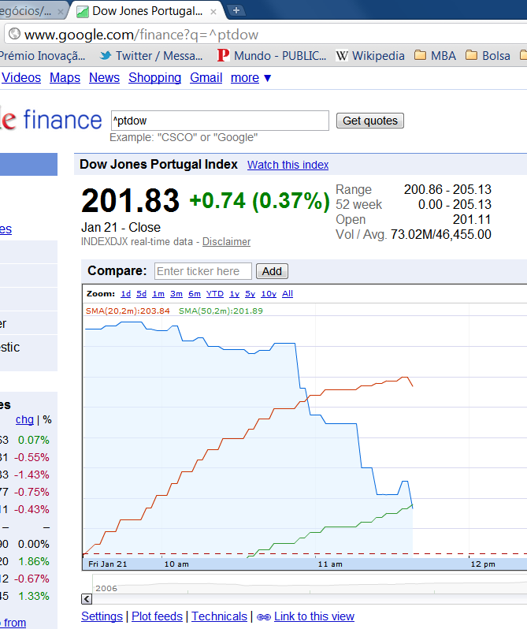Open the Mundo - PUBLIC... bookmark
The image size is (527, 629).
click(x=272, y=55)
